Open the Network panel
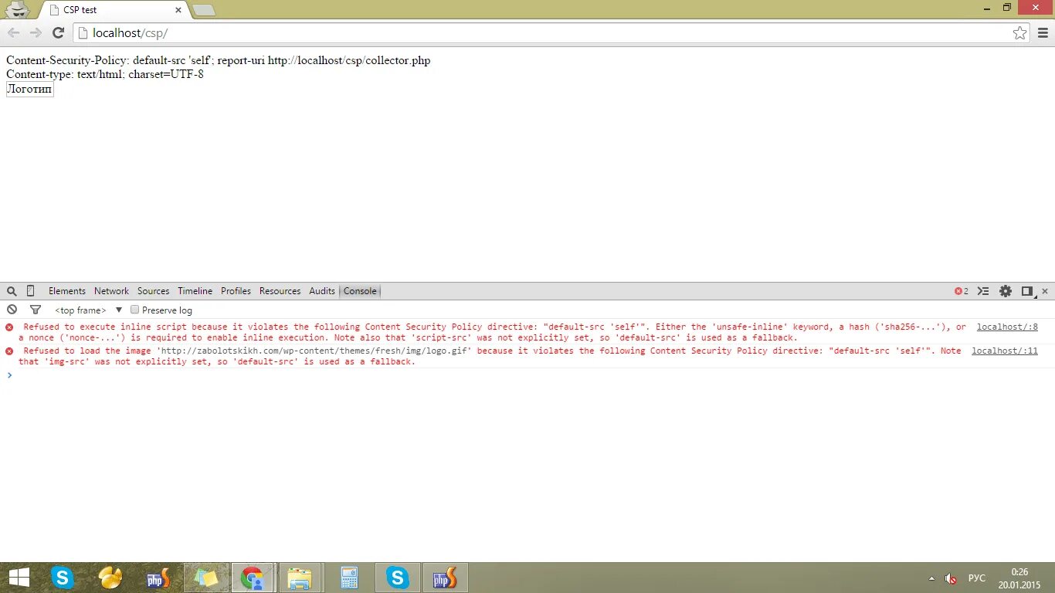The image size is (1055, 593). tap(111, 291)
